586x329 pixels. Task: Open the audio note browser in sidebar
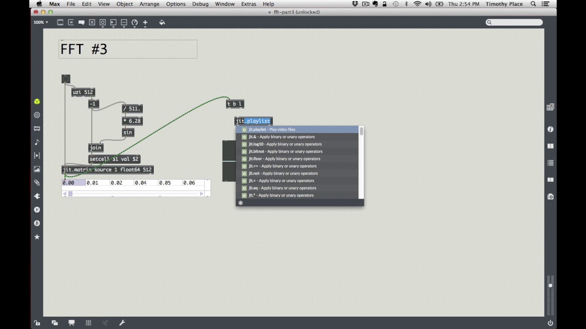[37, 142]
